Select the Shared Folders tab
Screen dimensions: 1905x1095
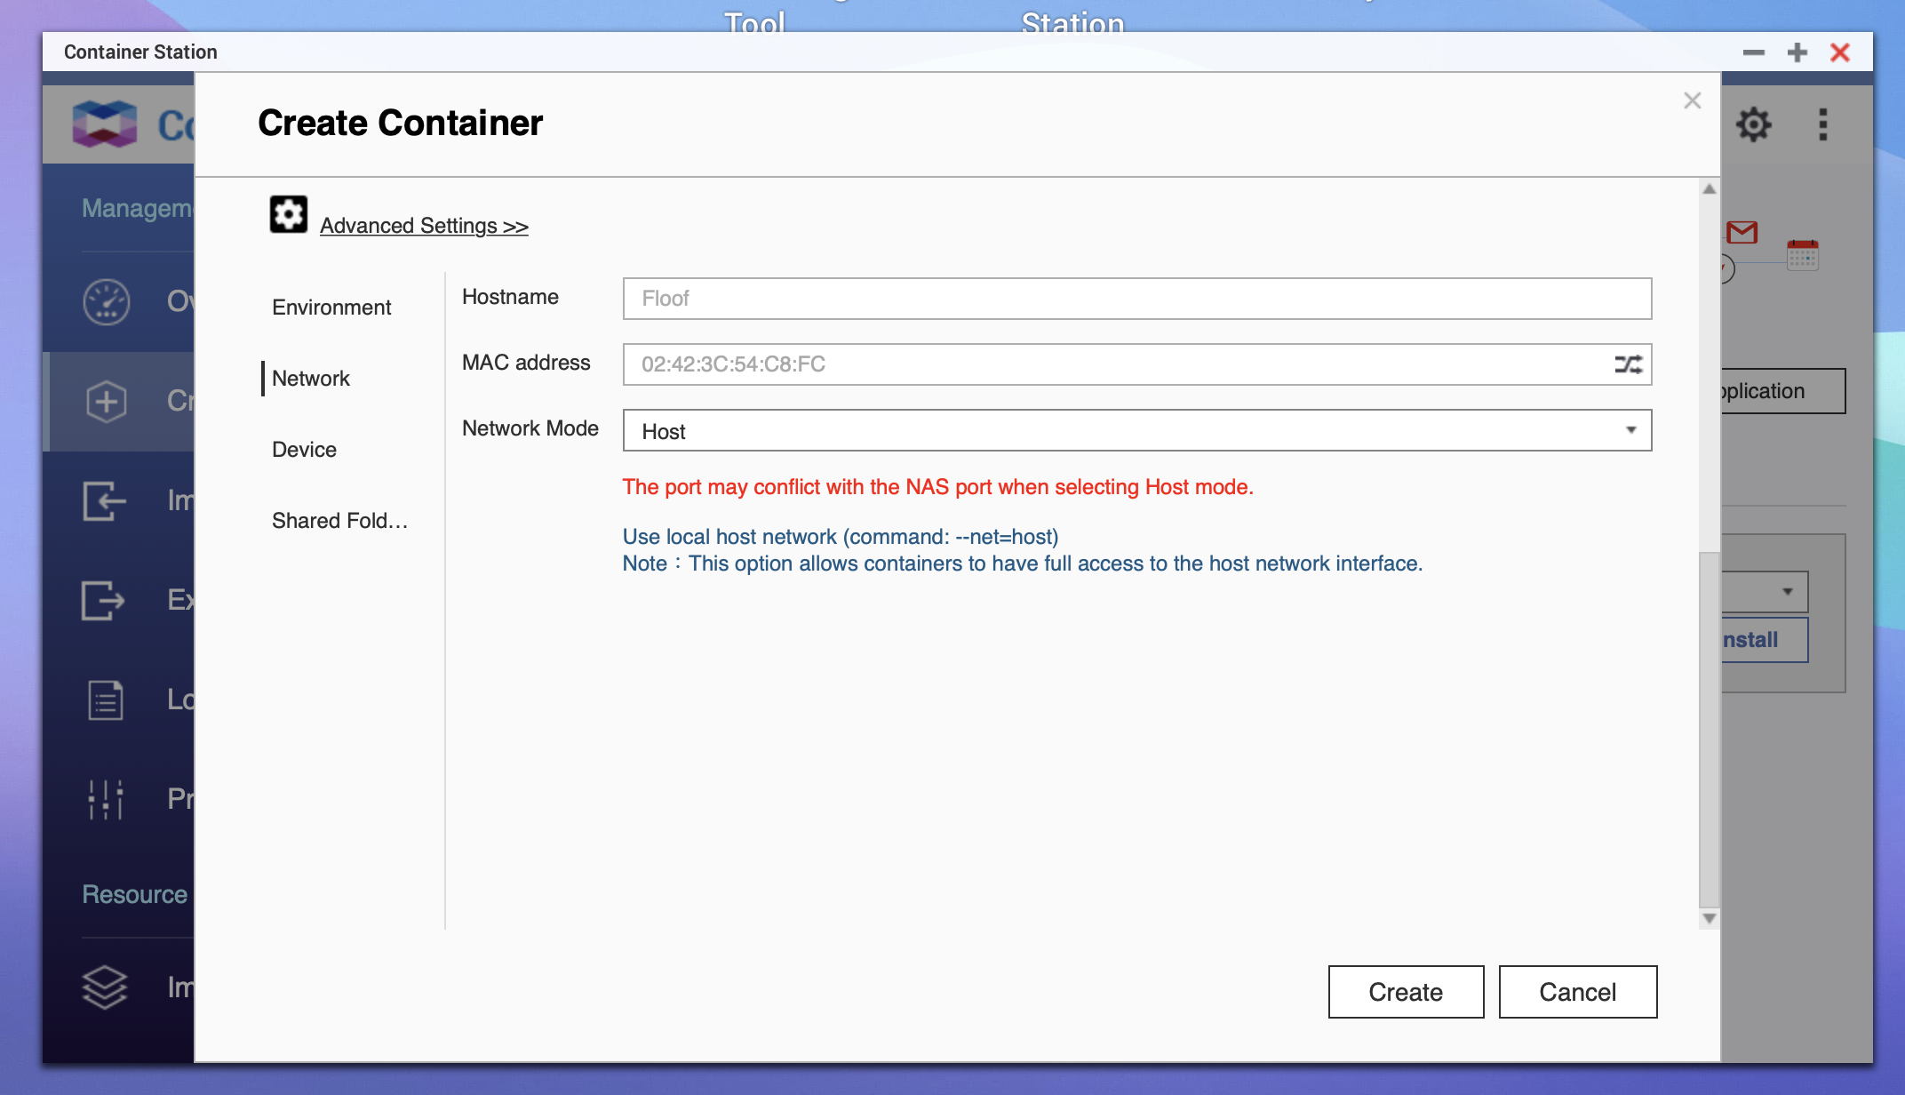(x=339, y=521)
